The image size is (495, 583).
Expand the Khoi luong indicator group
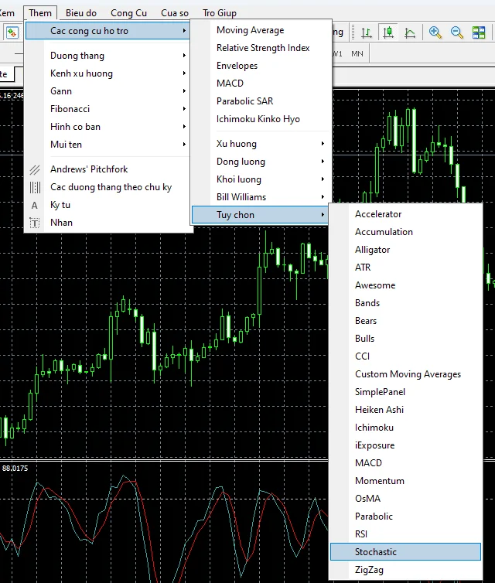[261, 179]
